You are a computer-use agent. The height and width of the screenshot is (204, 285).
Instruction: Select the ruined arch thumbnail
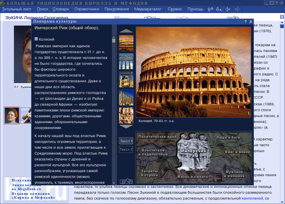(x=126, y=79)
